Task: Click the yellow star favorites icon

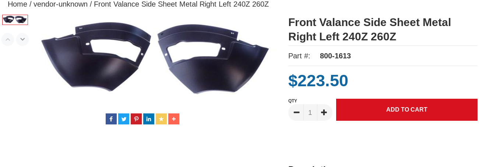Action: point(161,119)
